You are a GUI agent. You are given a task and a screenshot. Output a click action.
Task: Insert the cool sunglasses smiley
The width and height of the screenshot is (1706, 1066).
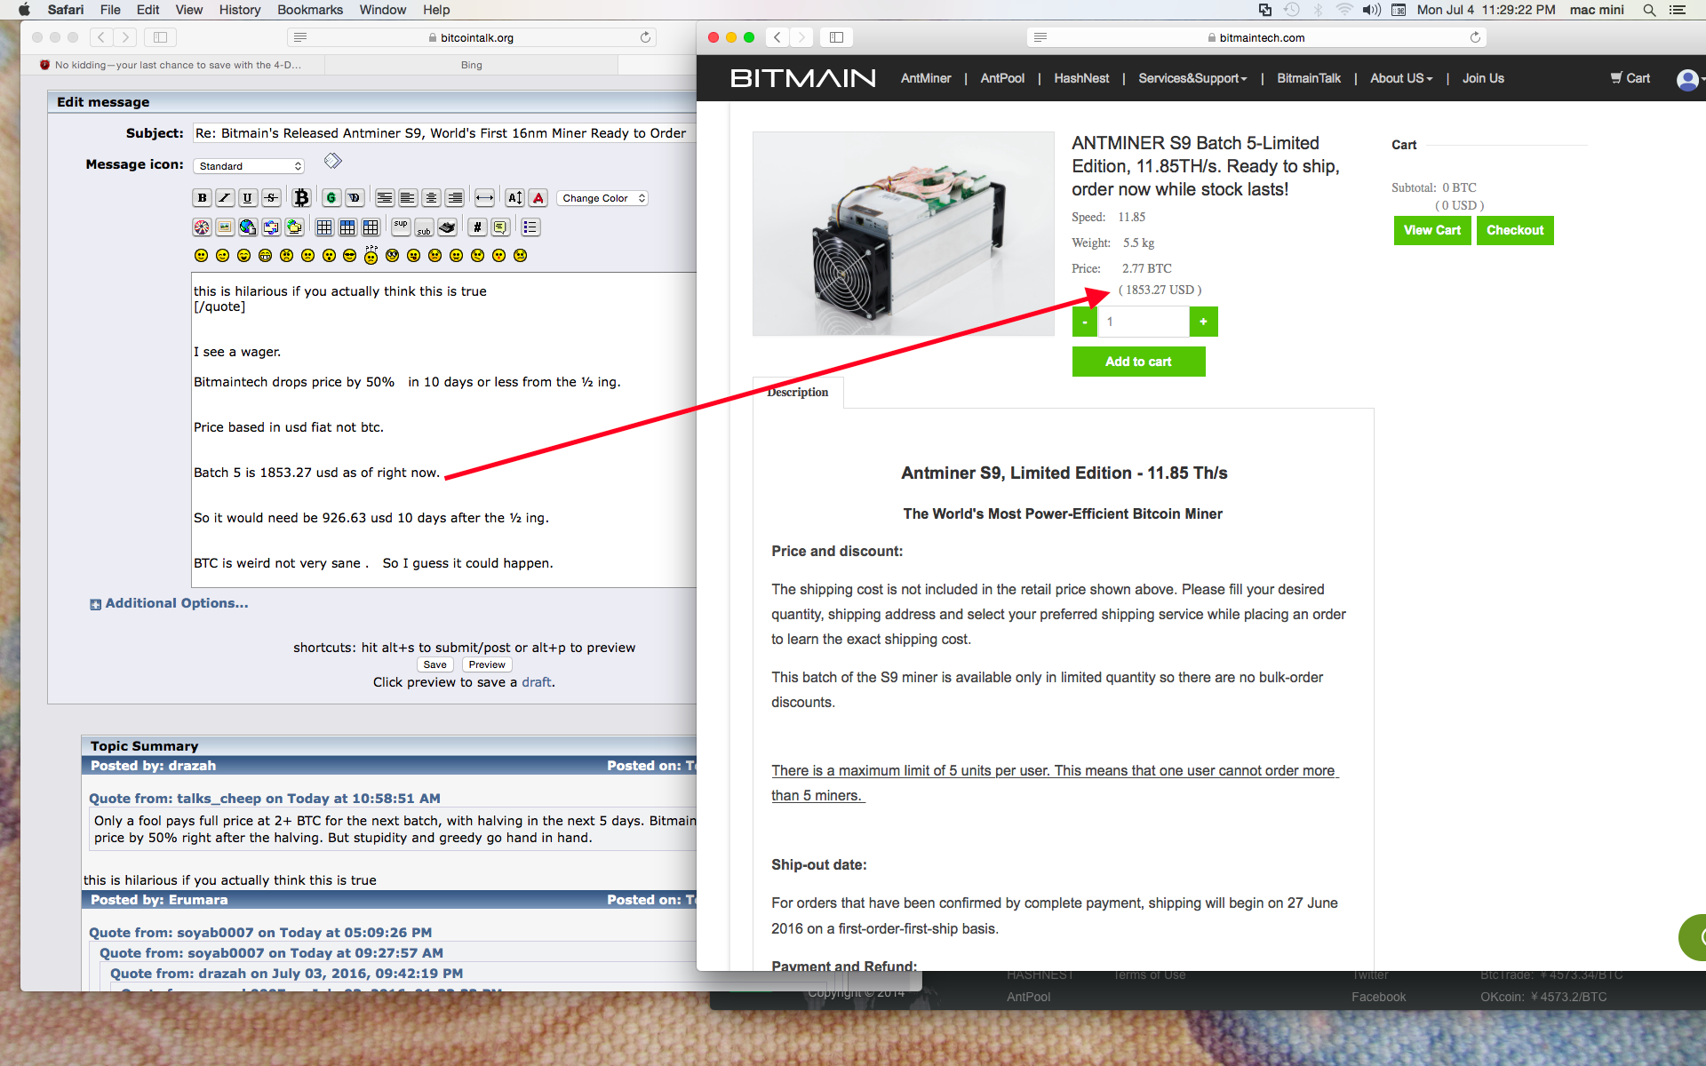(x=350, y=256)
